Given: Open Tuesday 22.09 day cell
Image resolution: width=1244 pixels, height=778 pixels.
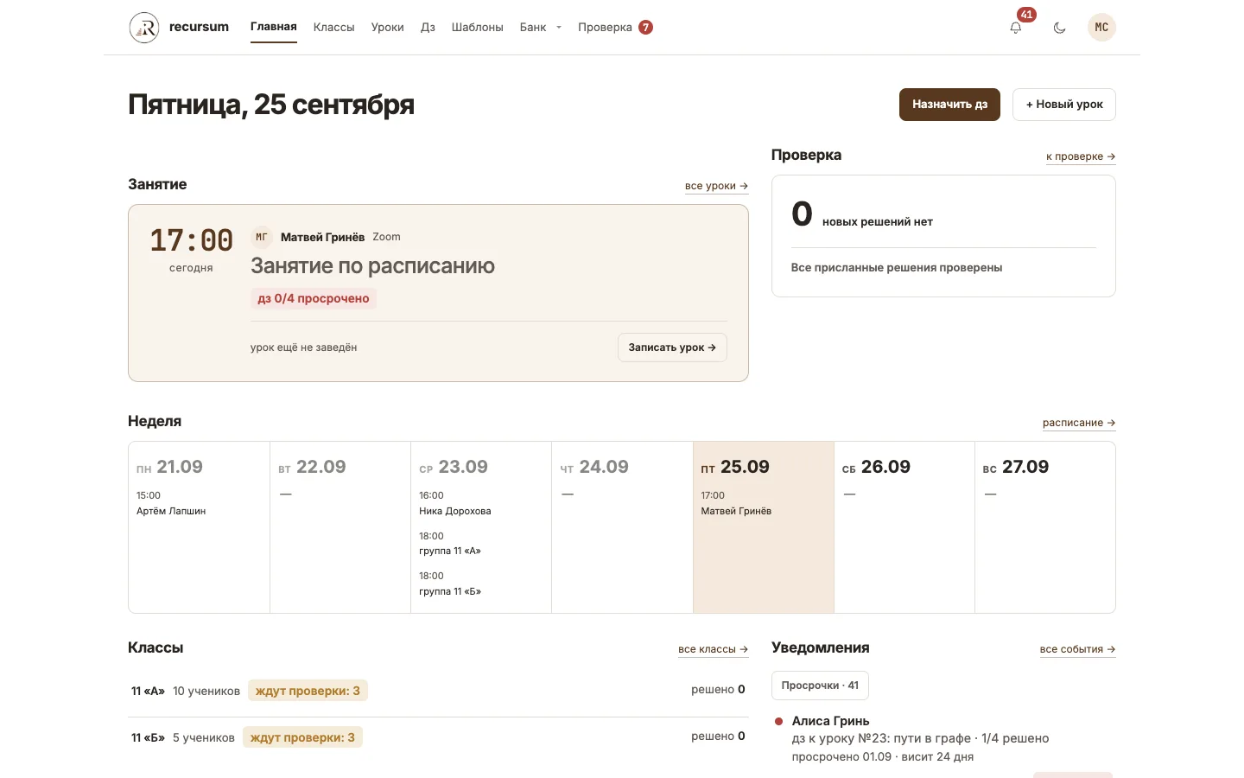Looking at the screenshot, I should 340,527.
